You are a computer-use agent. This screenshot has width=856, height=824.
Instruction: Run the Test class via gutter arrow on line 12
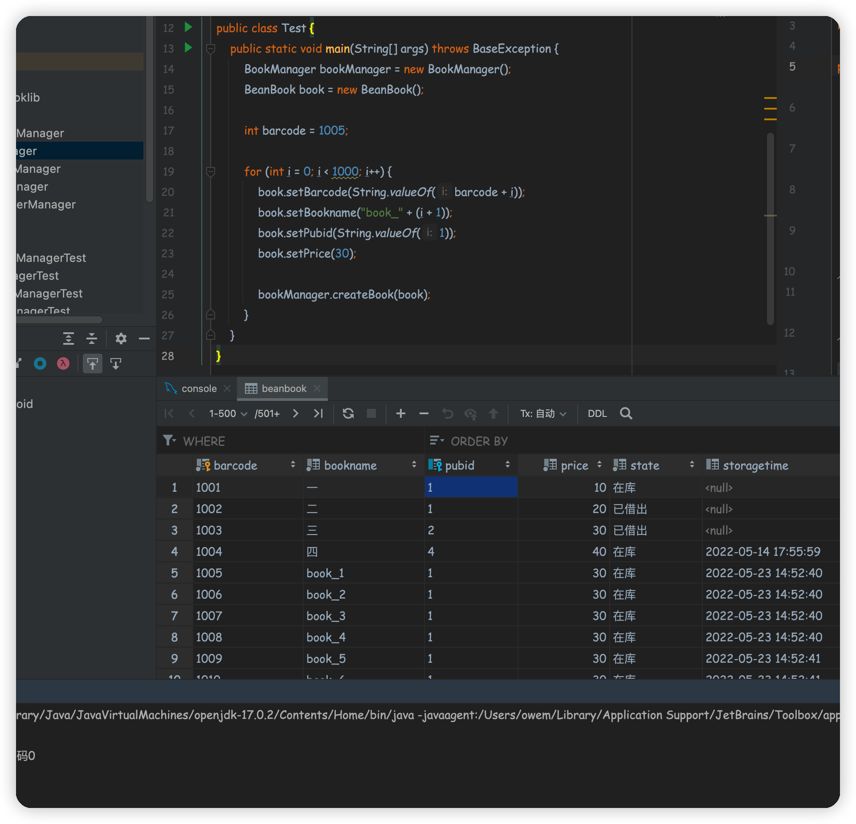pos(188,28)
